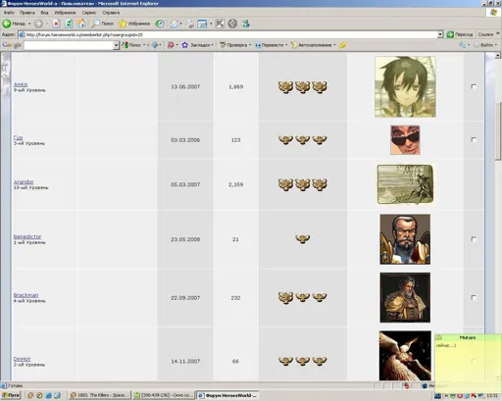This screenshot has width=502, height=401.
Task: Tick the checkbox in Amko's row
Action: (x=474, y=86)
